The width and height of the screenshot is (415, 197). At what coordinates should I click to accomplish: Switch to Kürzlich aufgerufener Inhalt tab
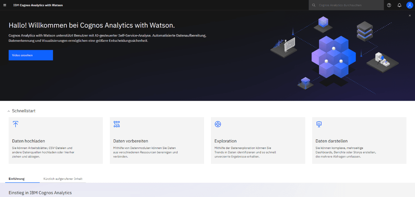point(63,179)
